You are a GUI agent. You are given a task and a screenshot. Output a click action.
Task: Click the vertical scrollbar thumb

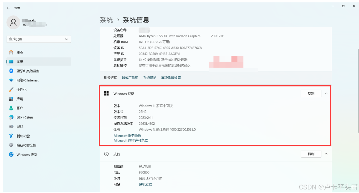[x=358, y=91]
